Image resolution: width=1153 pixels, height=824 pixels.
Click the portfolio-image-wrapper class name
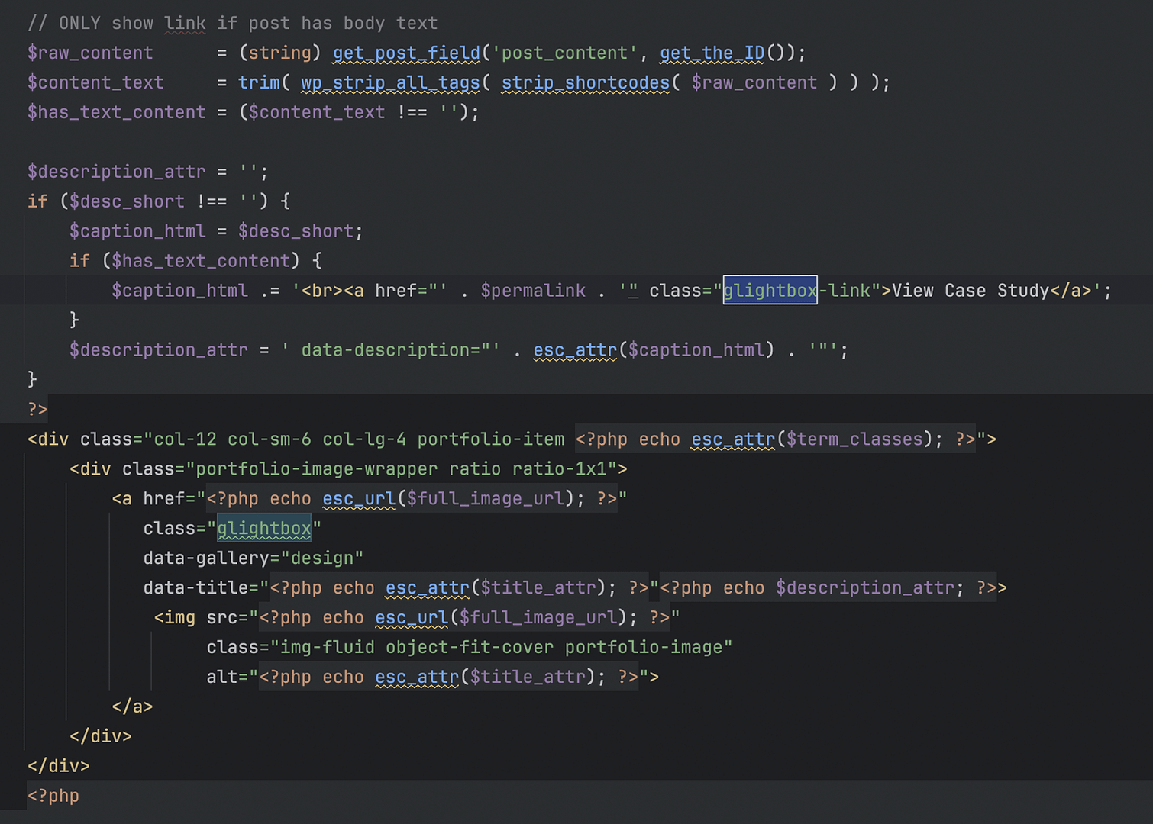(x=317, y=469)
